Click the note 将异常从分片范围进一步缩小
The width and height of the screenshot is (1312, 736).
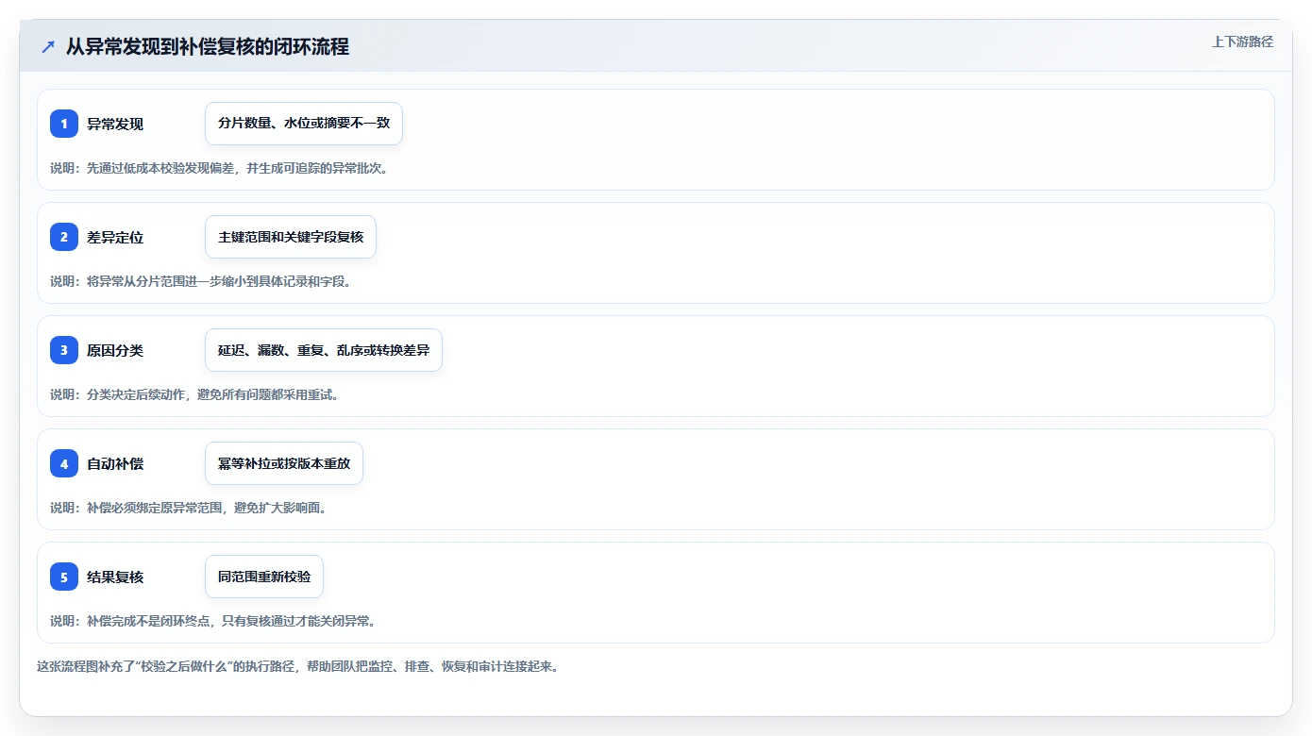(200, 281)
